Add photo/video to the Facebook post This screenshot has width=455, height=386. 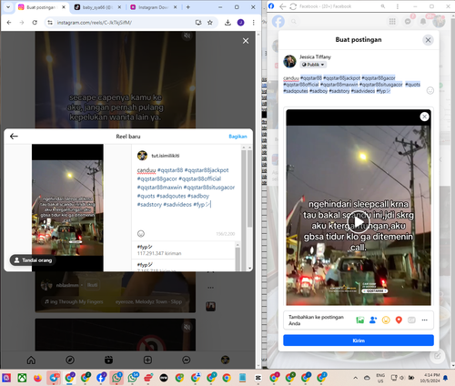(x=360, y=320)
